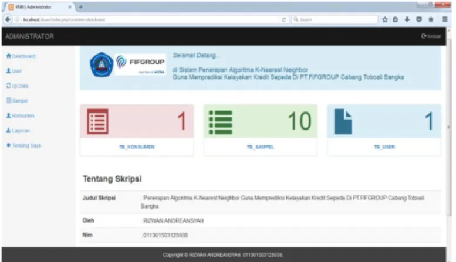456x262 pixels.
Task: Open the browser downloads arrow icon
Action: pos(407,19)
